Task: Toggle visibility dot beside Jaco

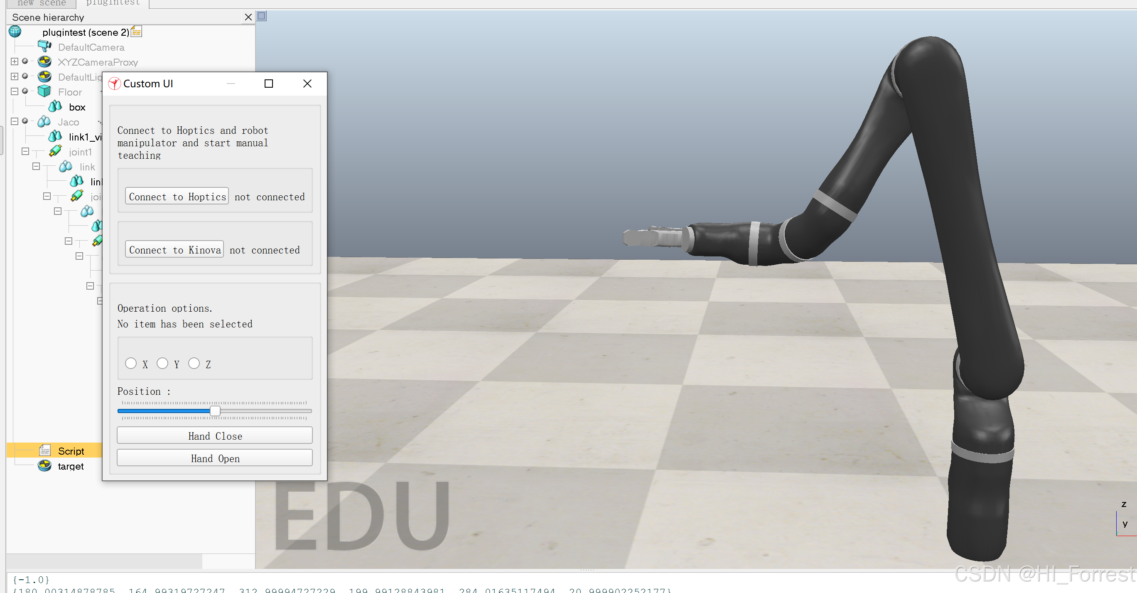Action: point(25,121)
